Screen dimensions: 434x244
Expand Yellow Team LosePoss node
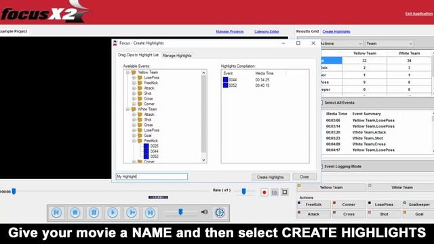click(x=134, y=78)
